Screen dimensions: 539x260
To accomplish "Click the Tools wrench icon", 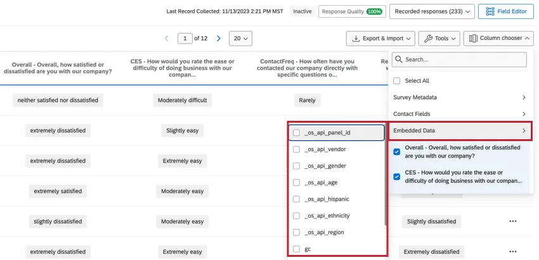I will click(428, 39).
